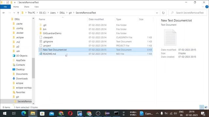Switch to Details view layout icon
The width and height of the screenshot is (209, 117).
coord(202,107)
